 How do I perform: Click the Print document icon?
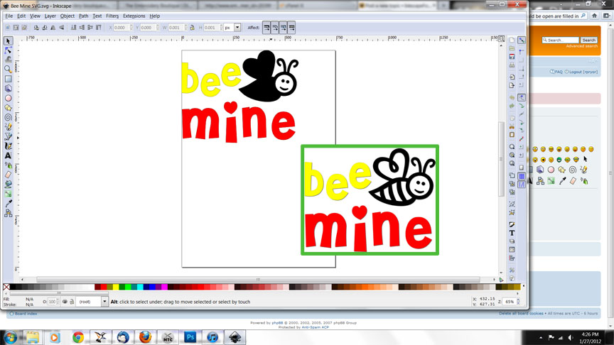[512, 65]
